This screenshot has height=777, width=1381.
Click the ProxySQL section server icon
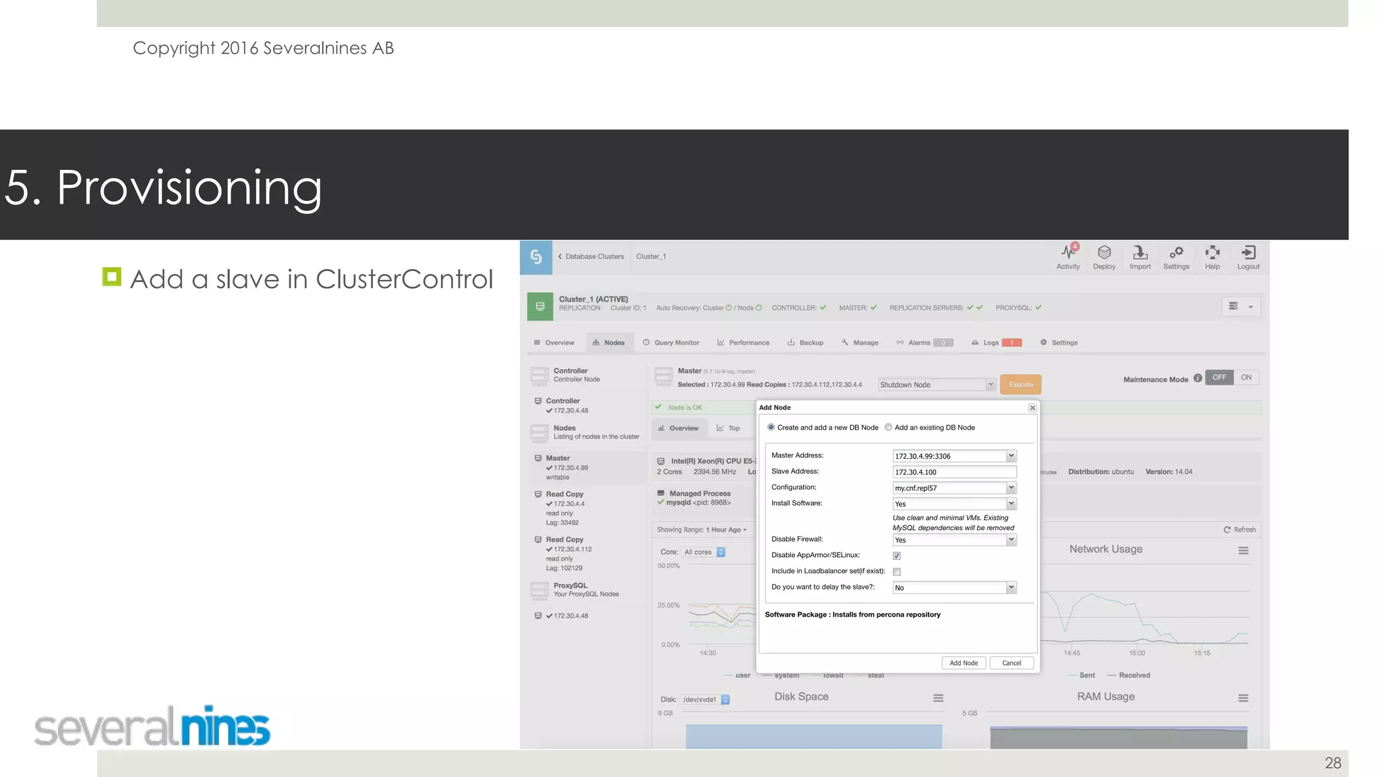[x=539, y=590]
